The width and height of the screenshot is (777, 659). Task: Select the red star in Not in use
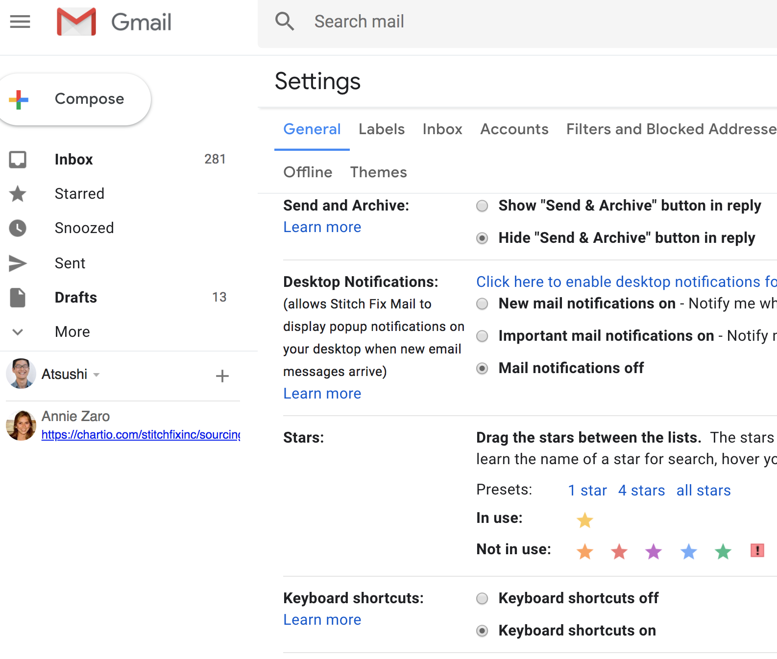pyautogui.click(x=619, y=551)
